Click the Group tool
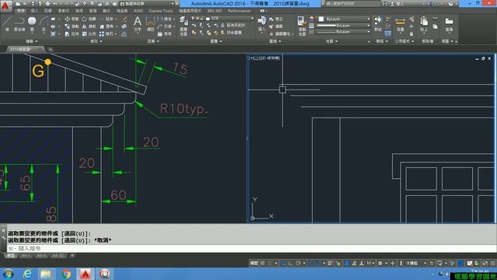Viewport: 497px width, 280px height. click(x=378, y=24)
